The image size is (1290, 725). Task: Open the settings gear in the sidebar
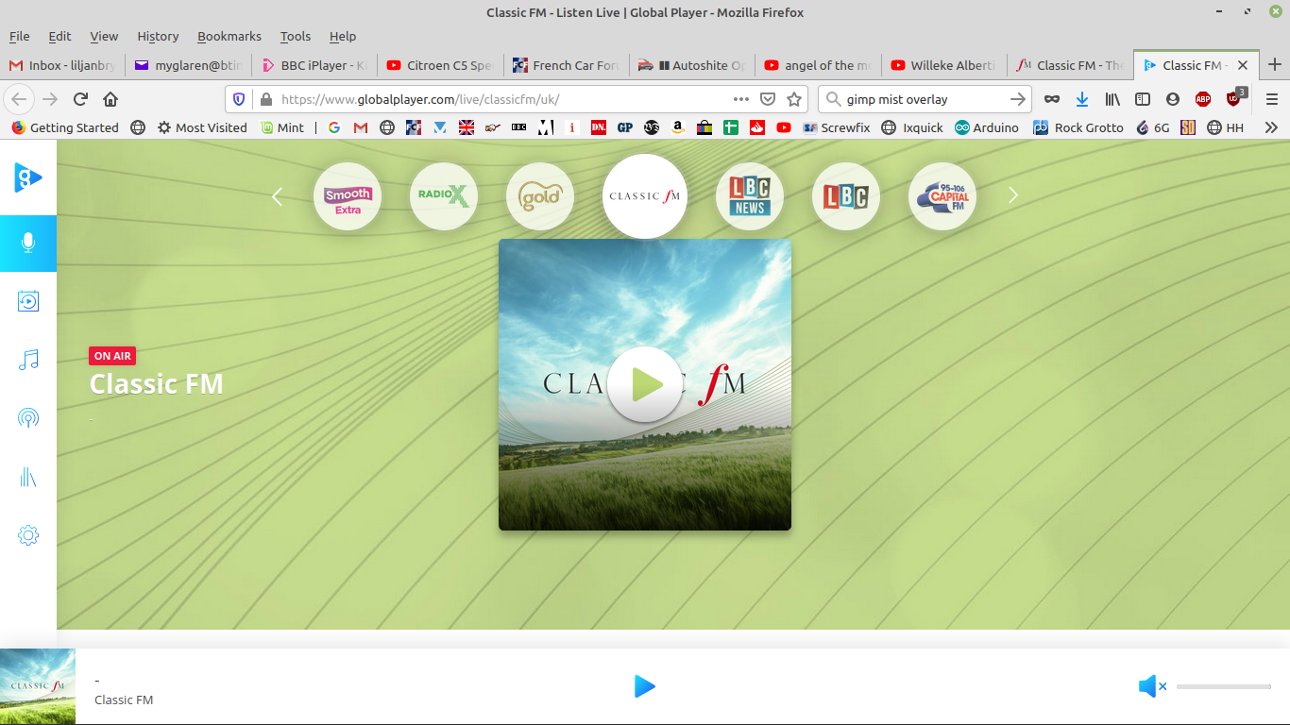(28, 535)
